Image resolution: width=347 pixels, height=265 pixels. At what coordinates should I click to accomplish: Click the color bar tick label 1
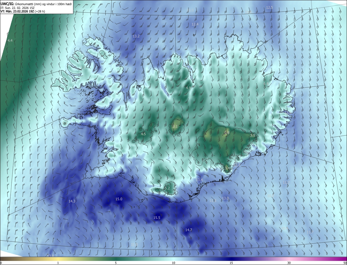58,263
